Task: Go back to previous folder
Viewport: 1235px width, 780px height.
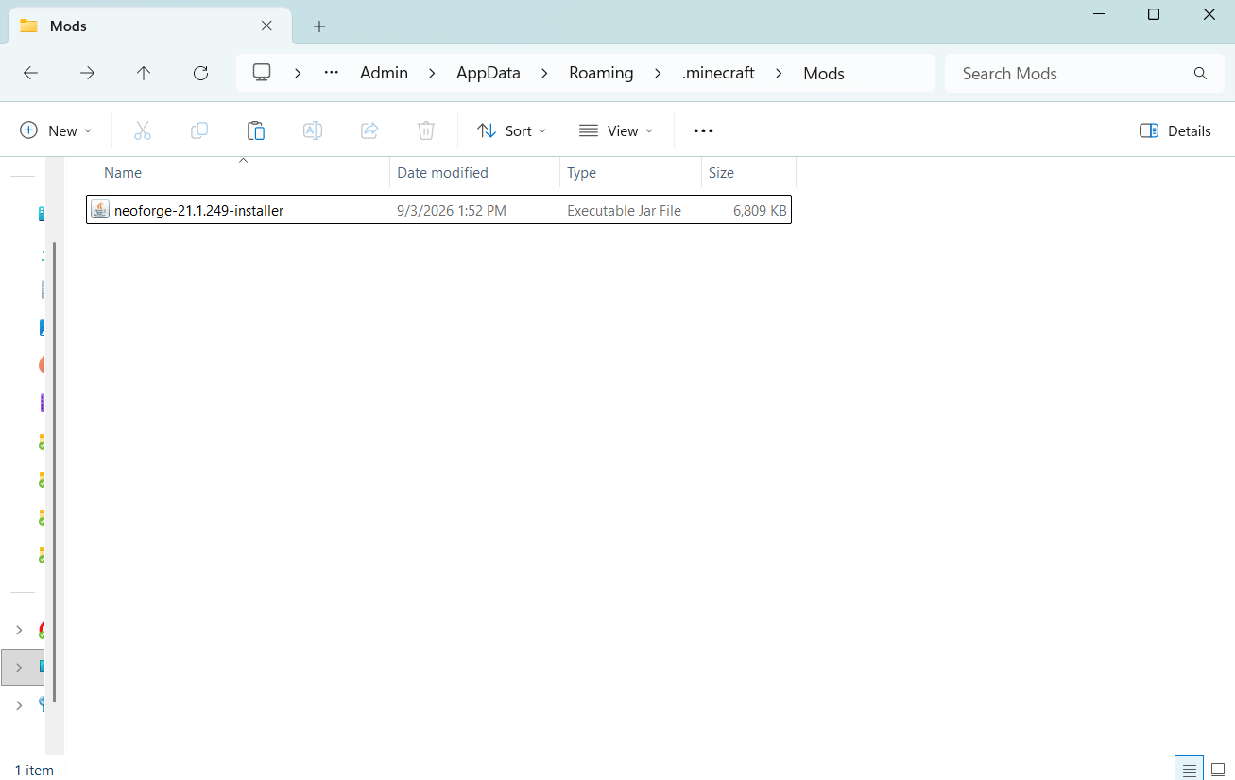Action: [30, 73]
